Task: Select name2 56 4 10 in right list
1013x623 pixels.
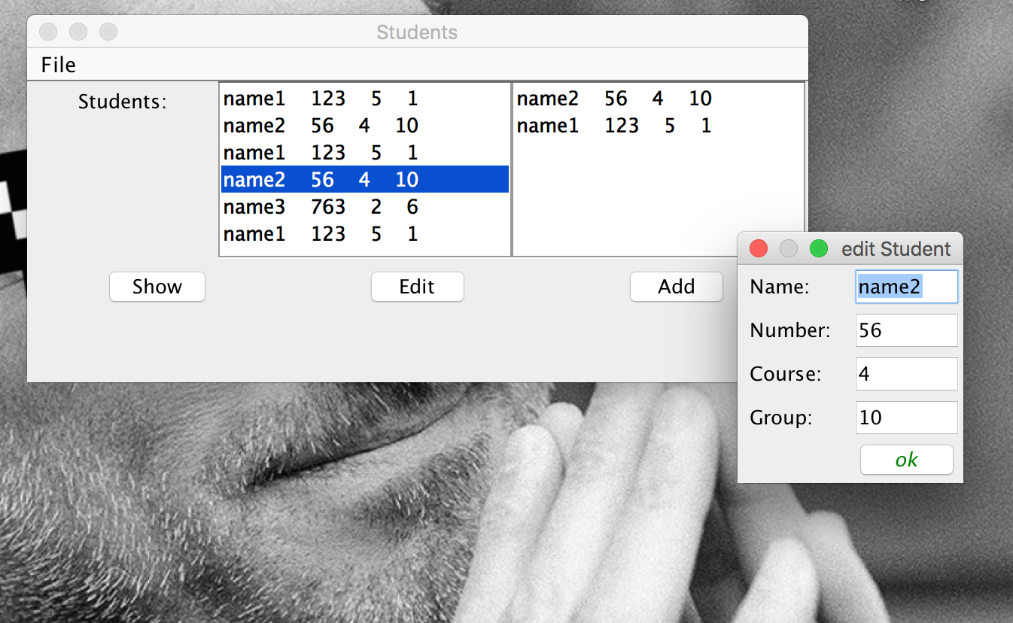Action: (659, 99)
